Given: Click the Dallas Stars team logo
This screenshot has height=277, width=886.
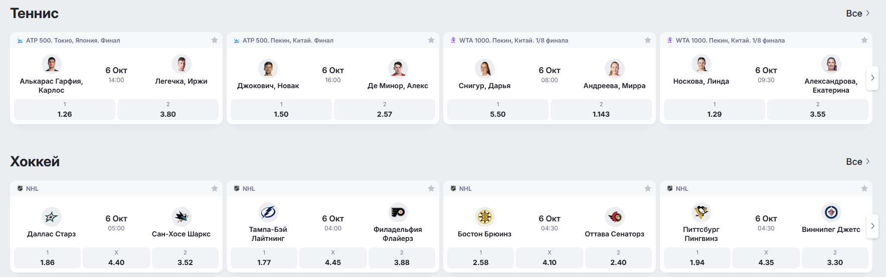Looking at the screenshot, I should coord(52,217).
